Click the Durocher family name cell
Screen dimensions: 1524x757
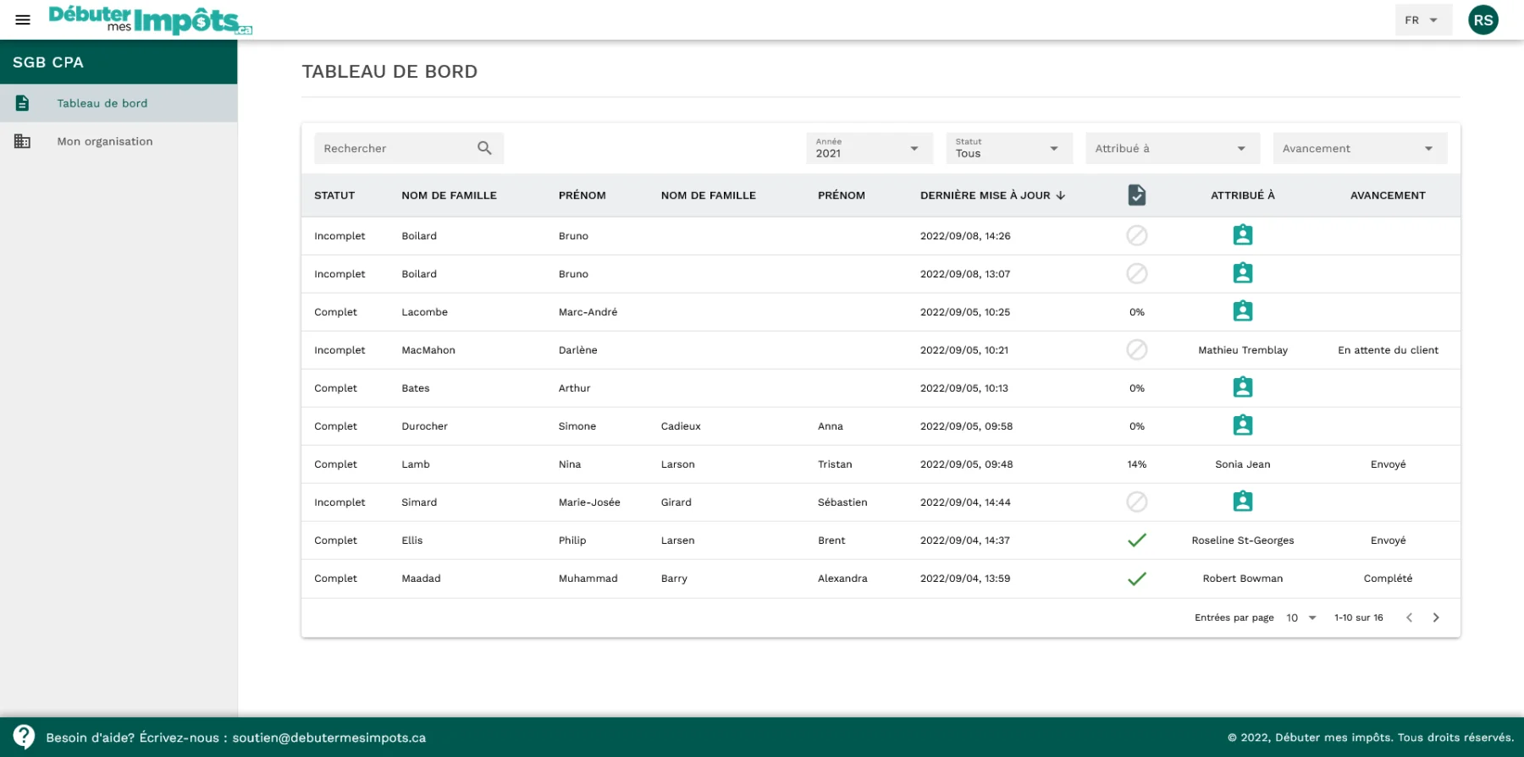pyautogui.click(x=424, y=426)
